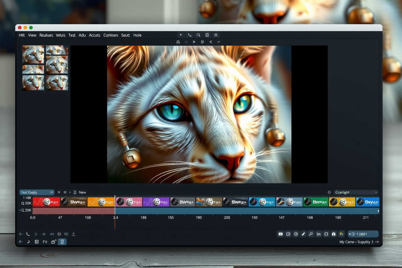Open the Accuts menu
The image size is (402, 268).
(94, 35)
